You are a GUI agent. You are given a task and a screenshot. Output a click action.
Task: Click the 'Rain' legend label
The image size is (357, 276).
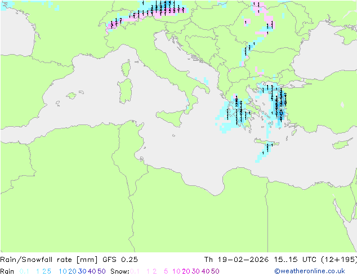pyautogui.click(x=7, y=271)
